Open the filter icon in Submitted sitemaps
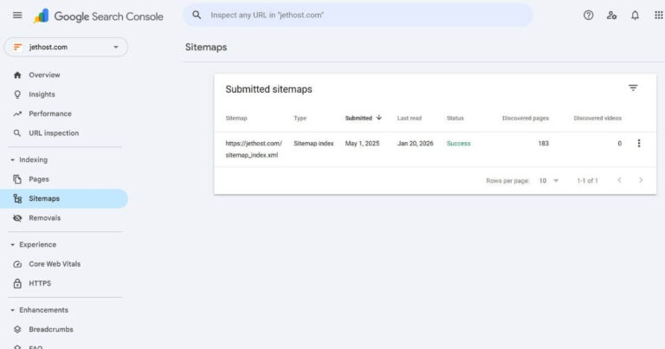The width and height of the screenshot is (665, 349). pyautogui.click(x=633, y=87)
